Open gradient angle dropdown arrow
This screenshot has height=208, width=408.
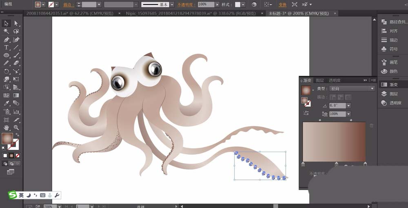(348, 106)
